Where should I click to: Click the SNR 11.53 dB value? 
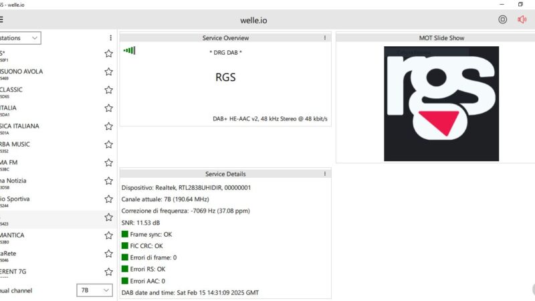[140, 223]
